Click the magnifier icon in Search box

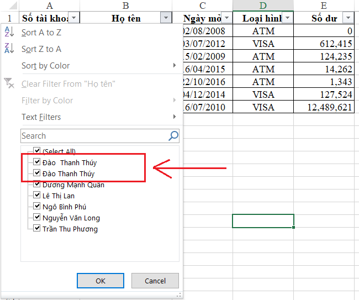173,136
